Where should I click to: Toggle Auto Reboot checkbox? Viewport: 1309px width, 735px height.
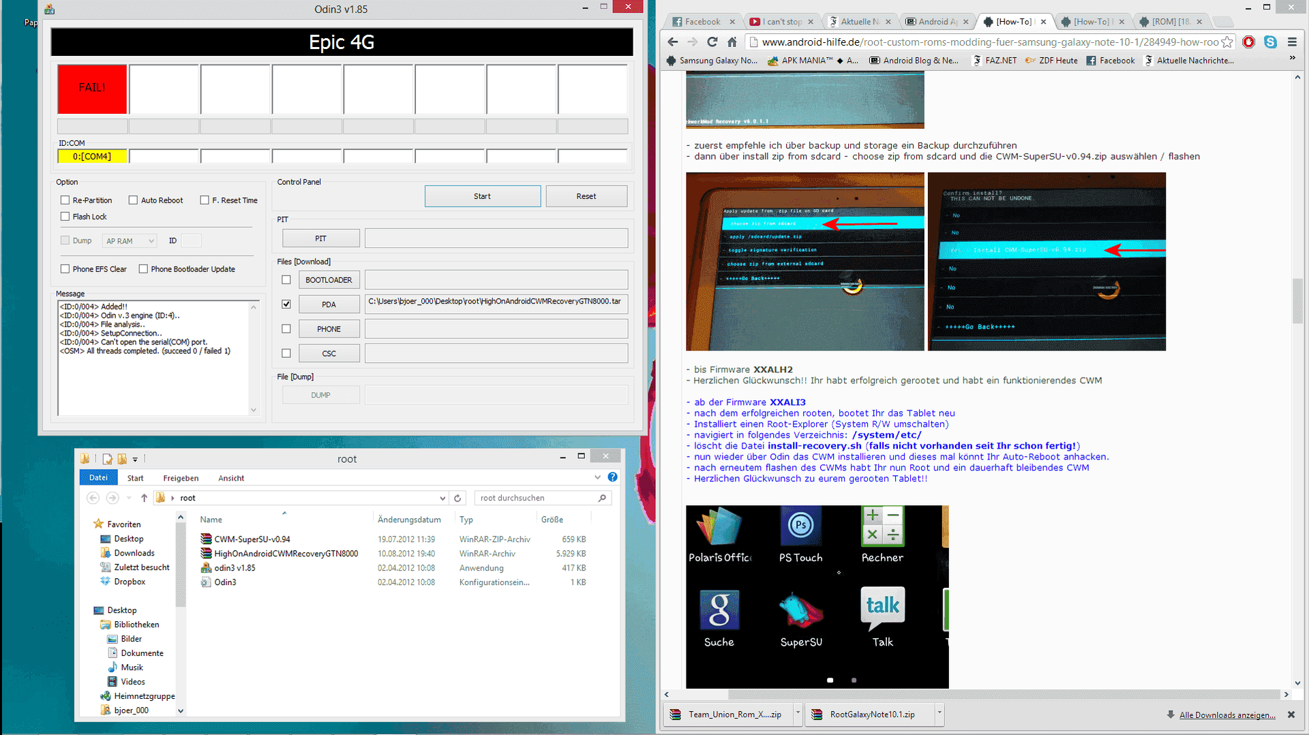(133, 200)
